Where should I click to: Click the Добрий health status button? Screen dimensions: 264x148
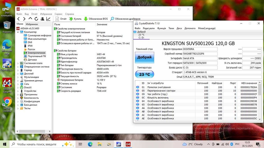pyautogui.click(x=144, y=57)
